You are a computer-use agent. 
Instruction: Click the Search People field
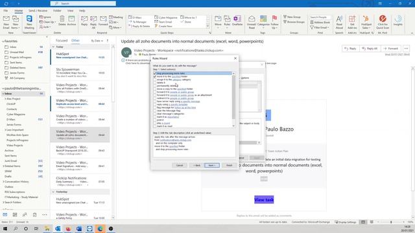tap(320, 17)
